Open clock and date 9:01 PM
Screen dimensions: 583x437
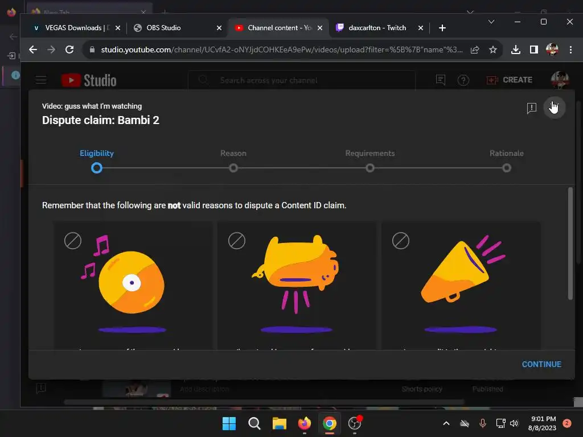point(543,423)
